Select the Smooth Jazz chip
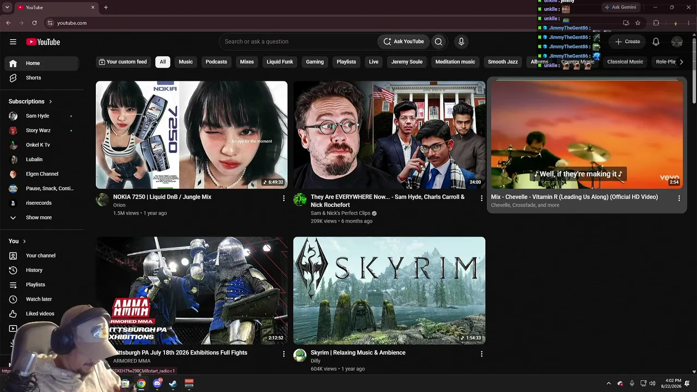 (503, 62)
